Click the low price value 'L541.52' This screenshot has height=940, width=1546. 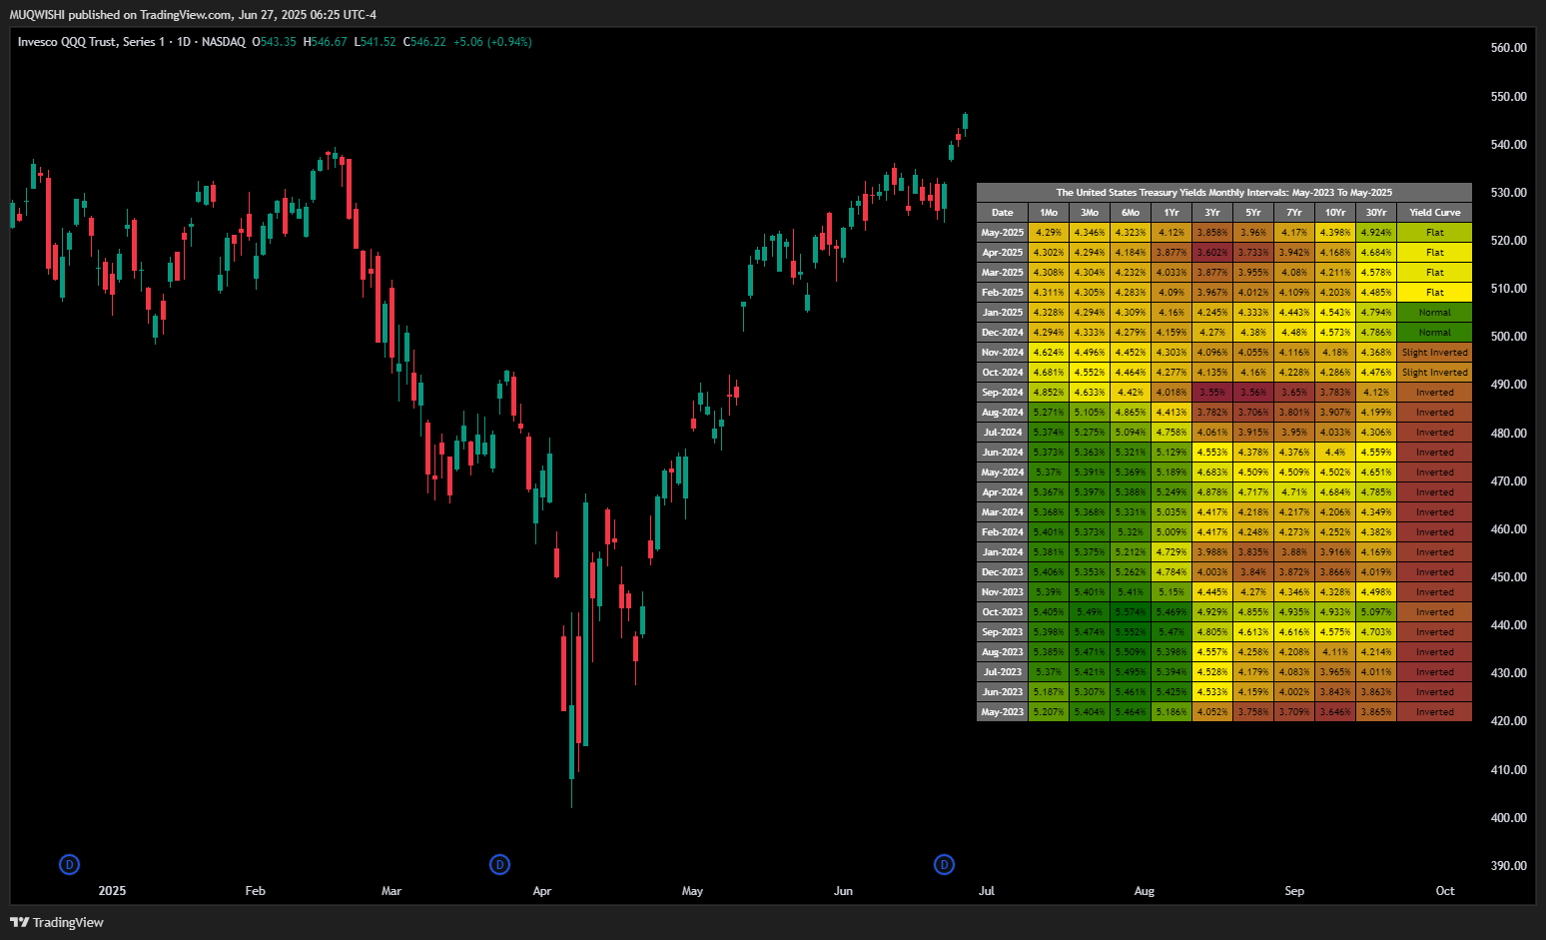pos(376,42)
